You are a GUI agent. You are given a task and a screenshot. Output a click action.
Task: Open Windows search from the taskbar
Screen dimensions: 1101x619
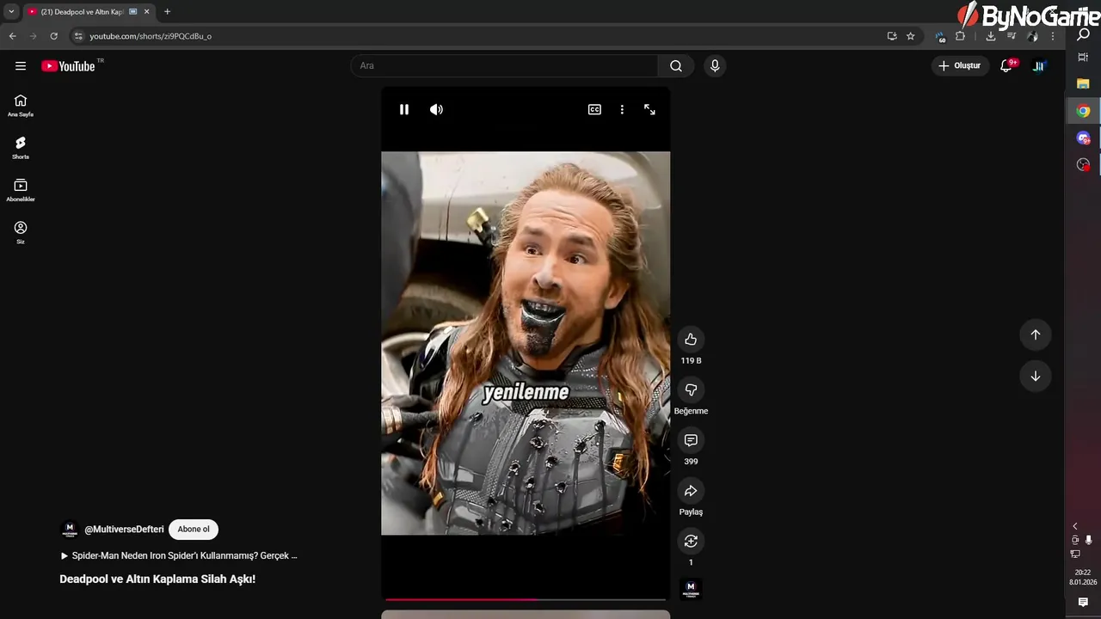1083,34
